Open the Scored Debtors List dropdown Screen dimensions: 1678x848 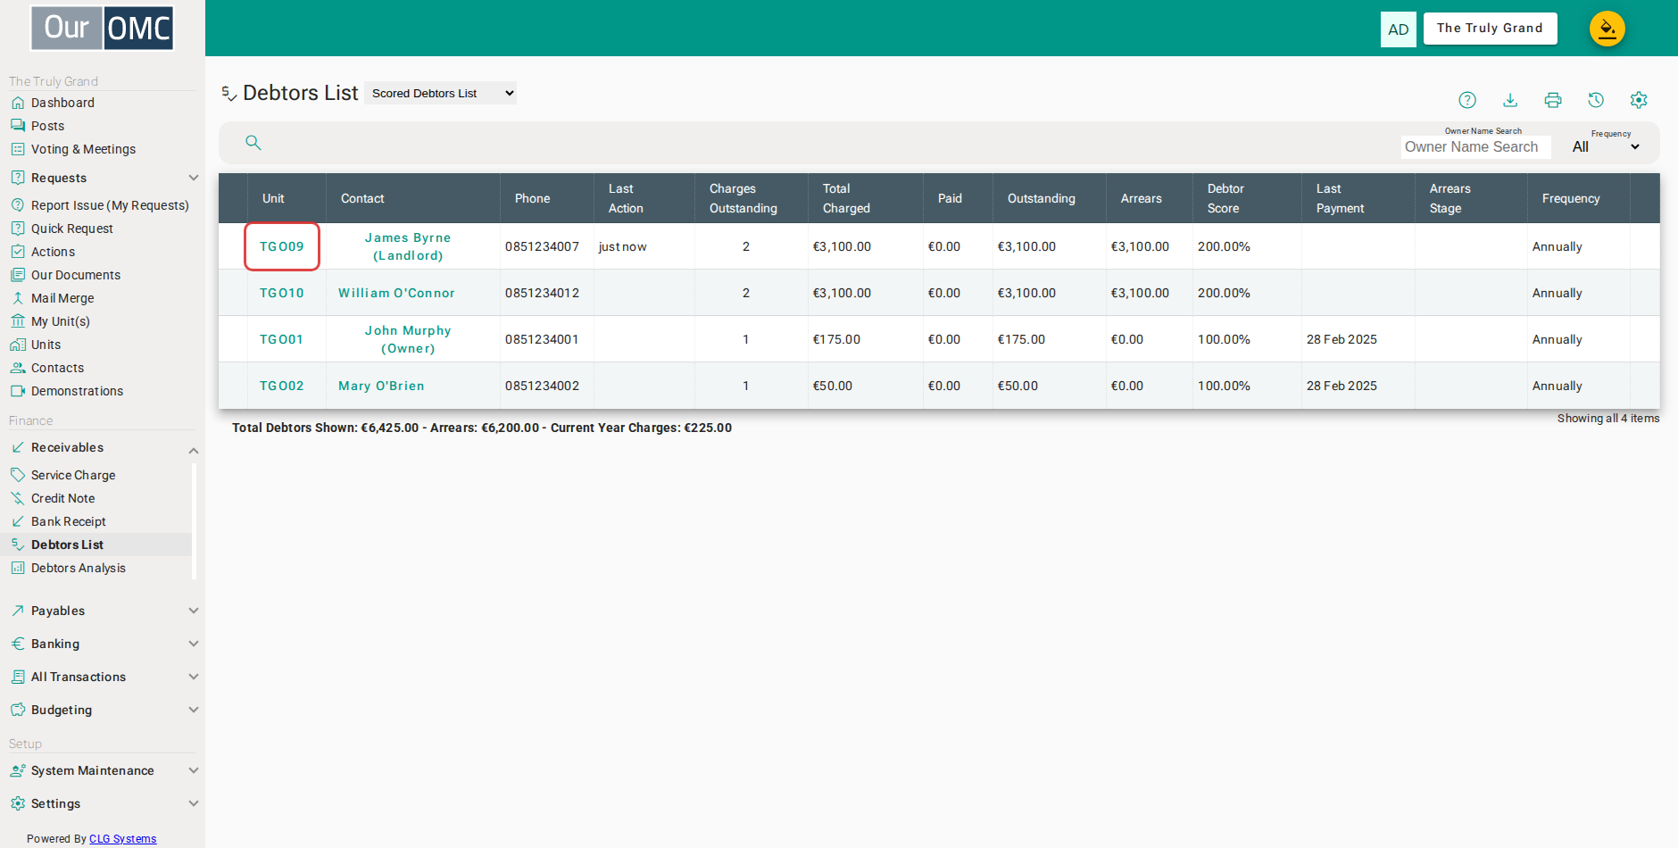pyautogui.click(x=441, y=93)
